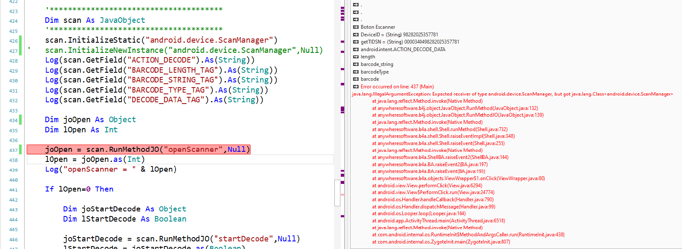Select the barcodeType log line
This screenshot has width=682, height=249.
point(375,72)
